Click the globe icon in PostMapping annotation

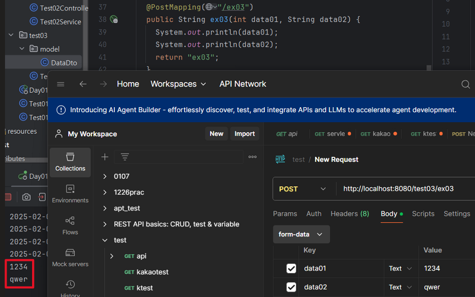209,7
